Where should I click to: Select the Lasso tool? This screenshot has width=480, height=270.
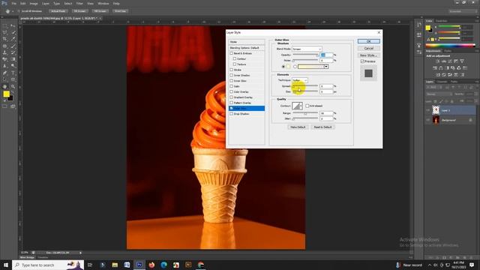pos(4,33)
